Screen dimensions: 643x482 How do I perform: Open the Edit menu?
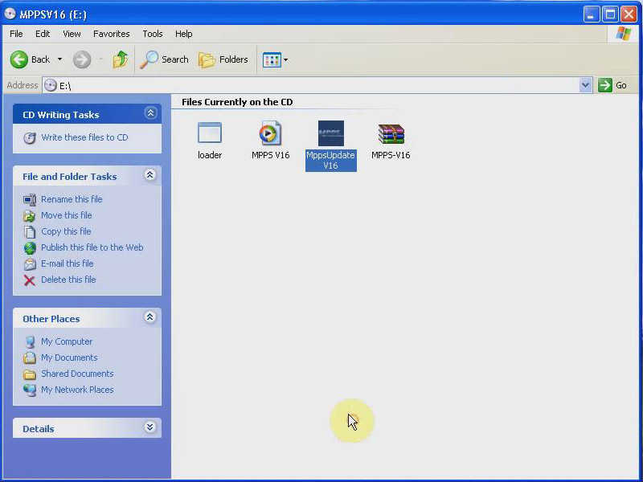point(43,34)
